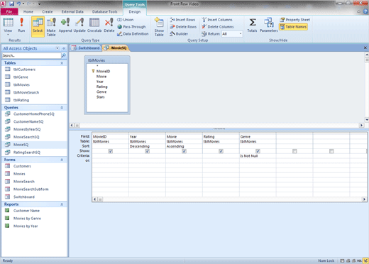Choose the Select query type

[38, 26]
